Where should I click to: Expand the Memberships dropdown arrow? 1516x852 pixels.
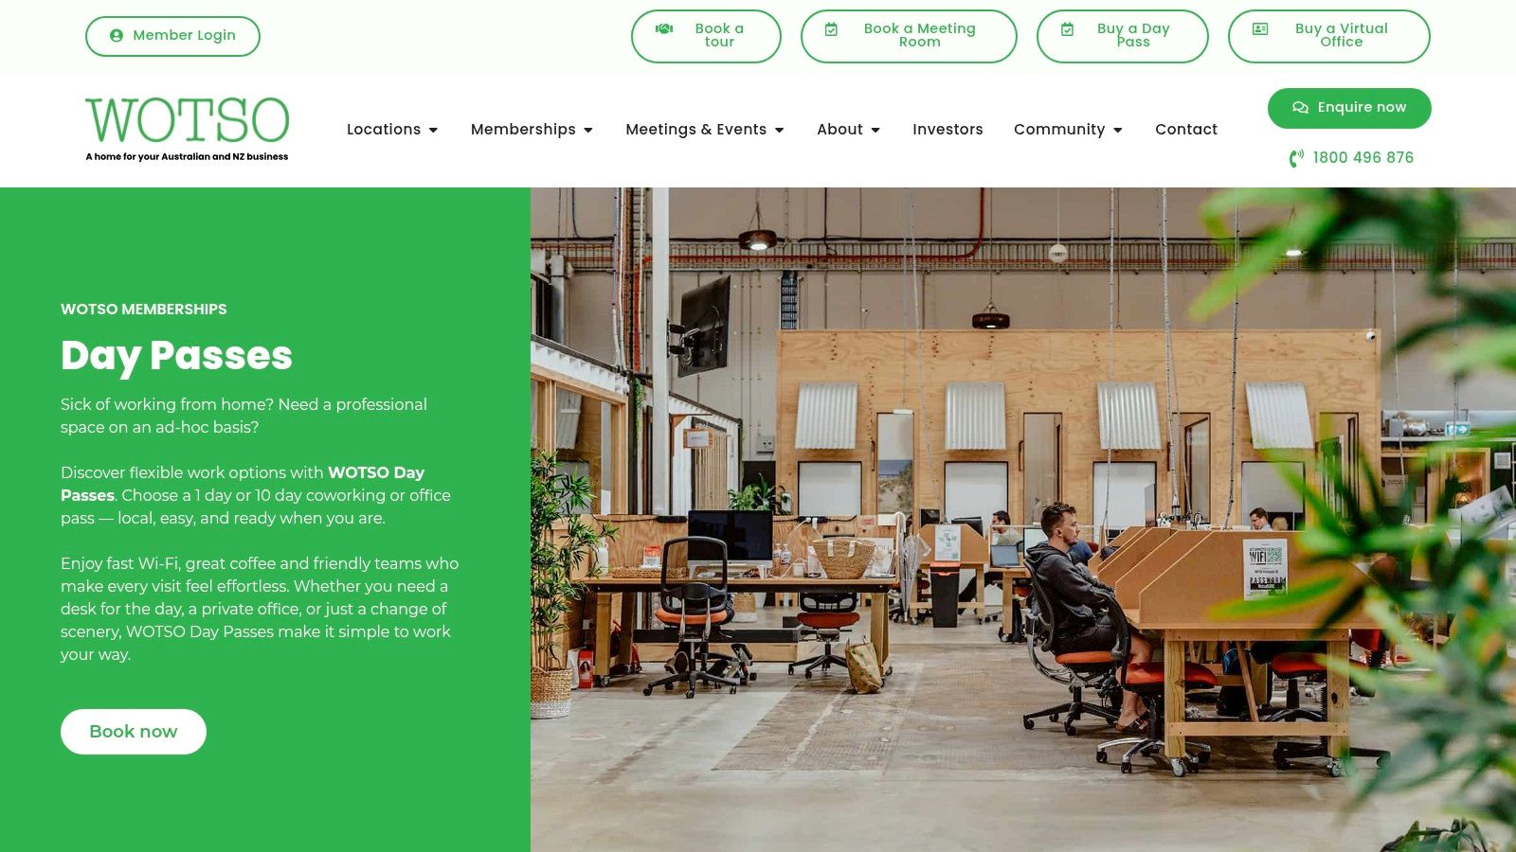(588, 131)
